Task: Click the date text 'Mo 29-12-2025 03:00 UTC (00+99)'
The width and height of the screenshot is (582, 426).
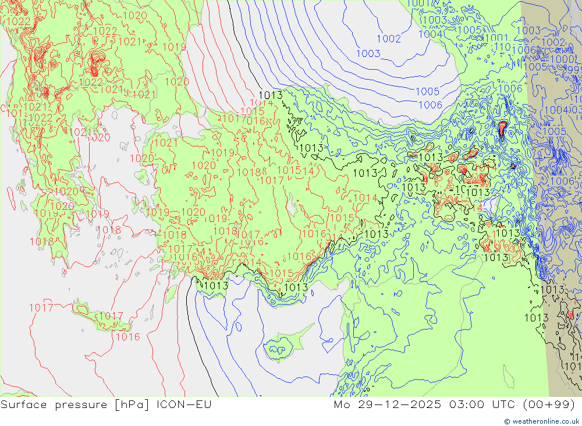Action: 455,404
